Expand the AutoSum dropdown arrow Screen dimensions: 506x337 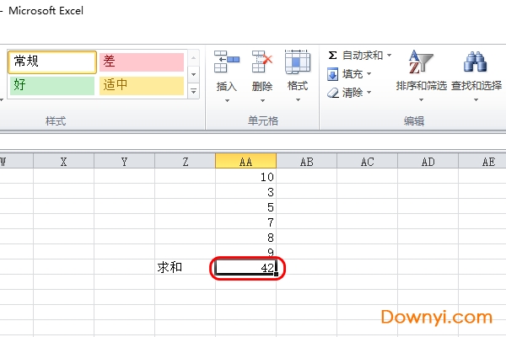click(389, 56)
